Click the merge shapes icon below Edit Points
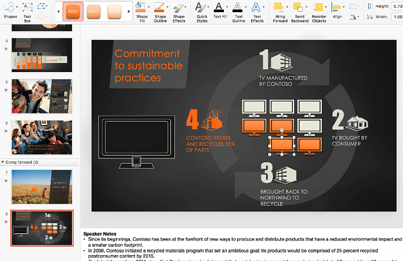The image size is (403, 261). point(41,17)
